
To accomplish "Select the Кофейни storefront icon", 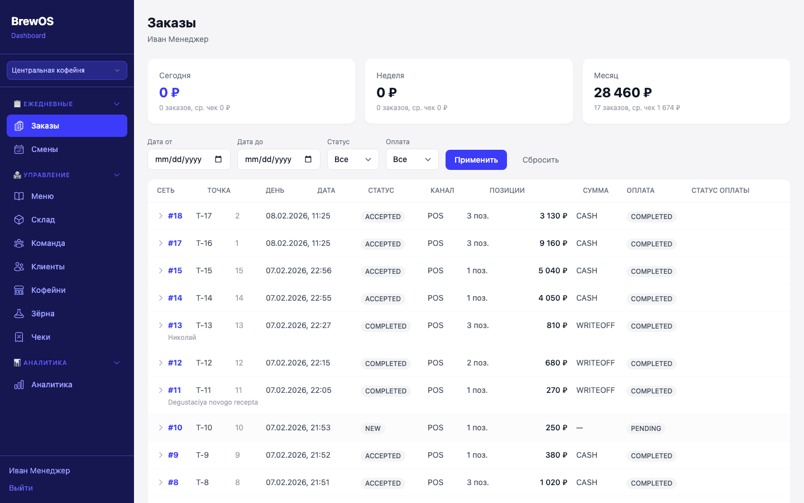I will (19, 290).
